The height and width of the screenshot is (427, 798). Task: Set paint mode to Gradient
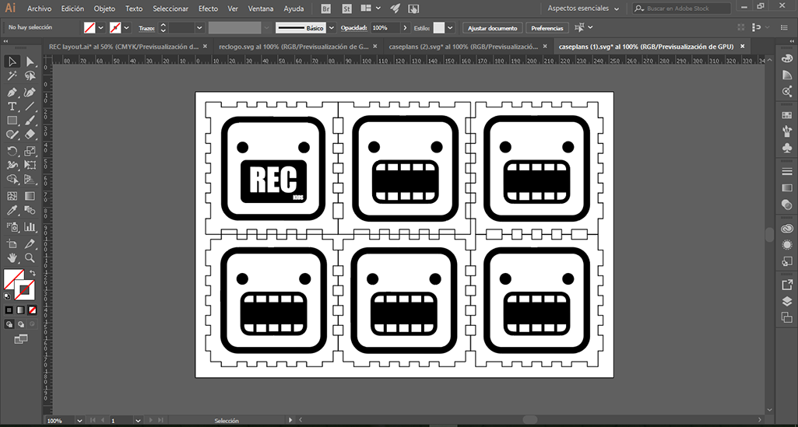click(20, 309)
